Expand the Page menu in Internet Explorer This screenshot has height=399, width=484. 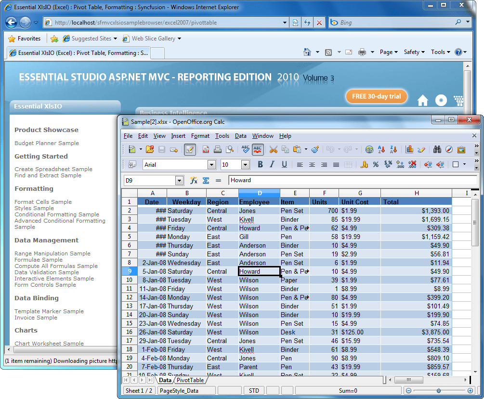tap(389, 52)
